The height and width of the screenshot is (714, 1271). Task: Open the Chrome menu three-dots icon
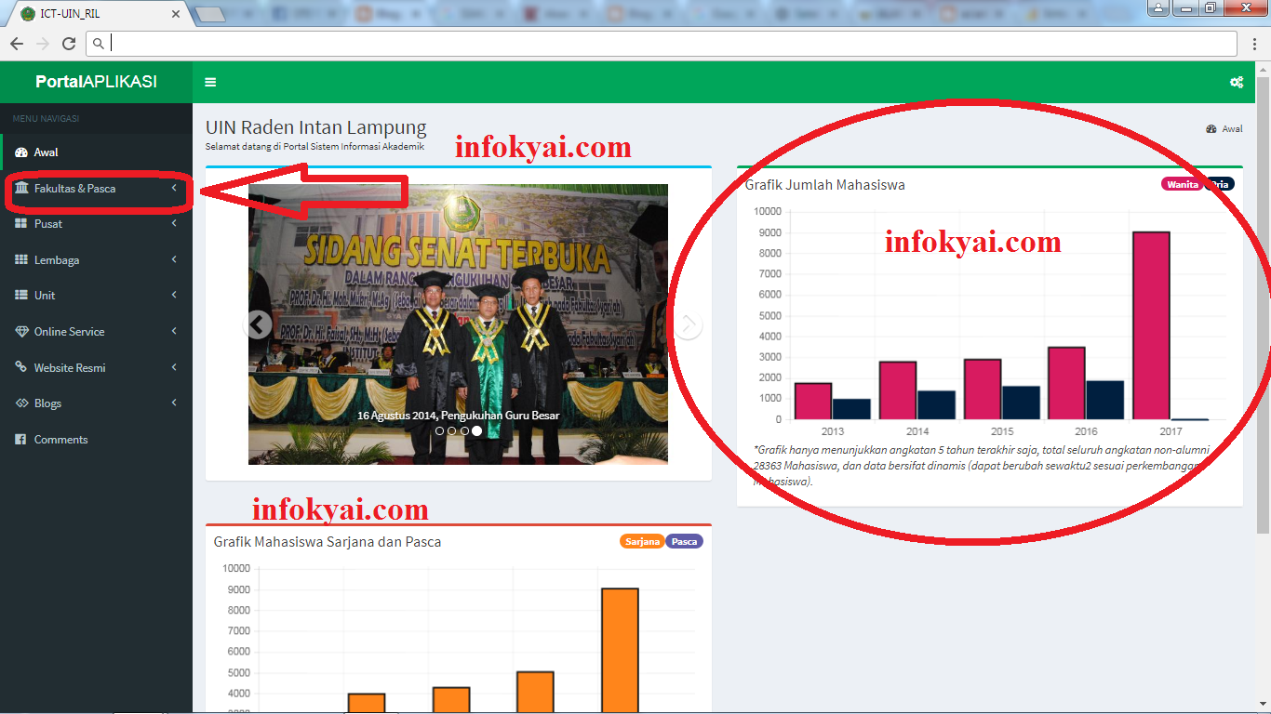(x=1254, y=44)
